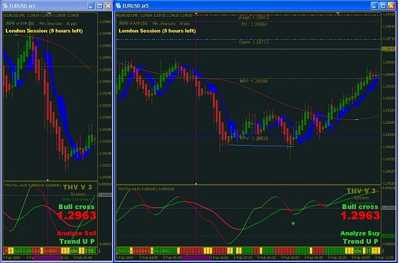This screenshot has width=400, height=263.
Task: Click 'THV V 3' title in M5 indicator pane
Action: pyautogui.click(x=361, y=191)
